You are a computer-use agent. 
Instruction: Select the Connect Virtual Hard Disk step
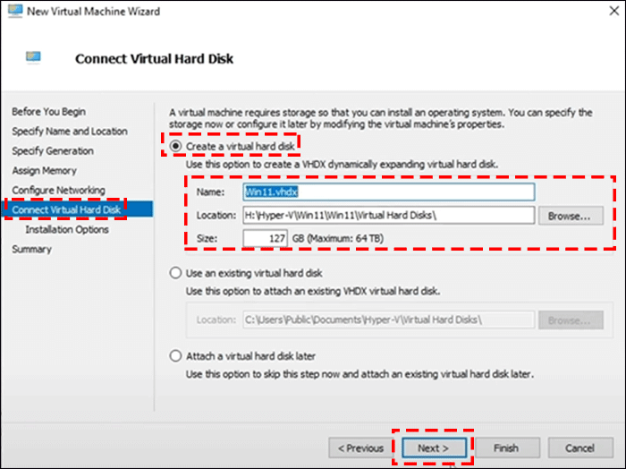[x=66, y=210]
